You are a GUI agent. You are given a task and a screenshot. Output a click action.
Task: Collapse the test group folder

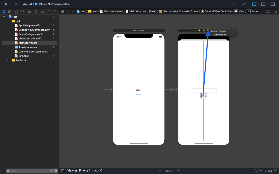pos(7,21)
